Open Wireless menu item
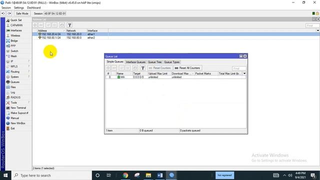This screenshot has height=180, width=320. point(15,35)
